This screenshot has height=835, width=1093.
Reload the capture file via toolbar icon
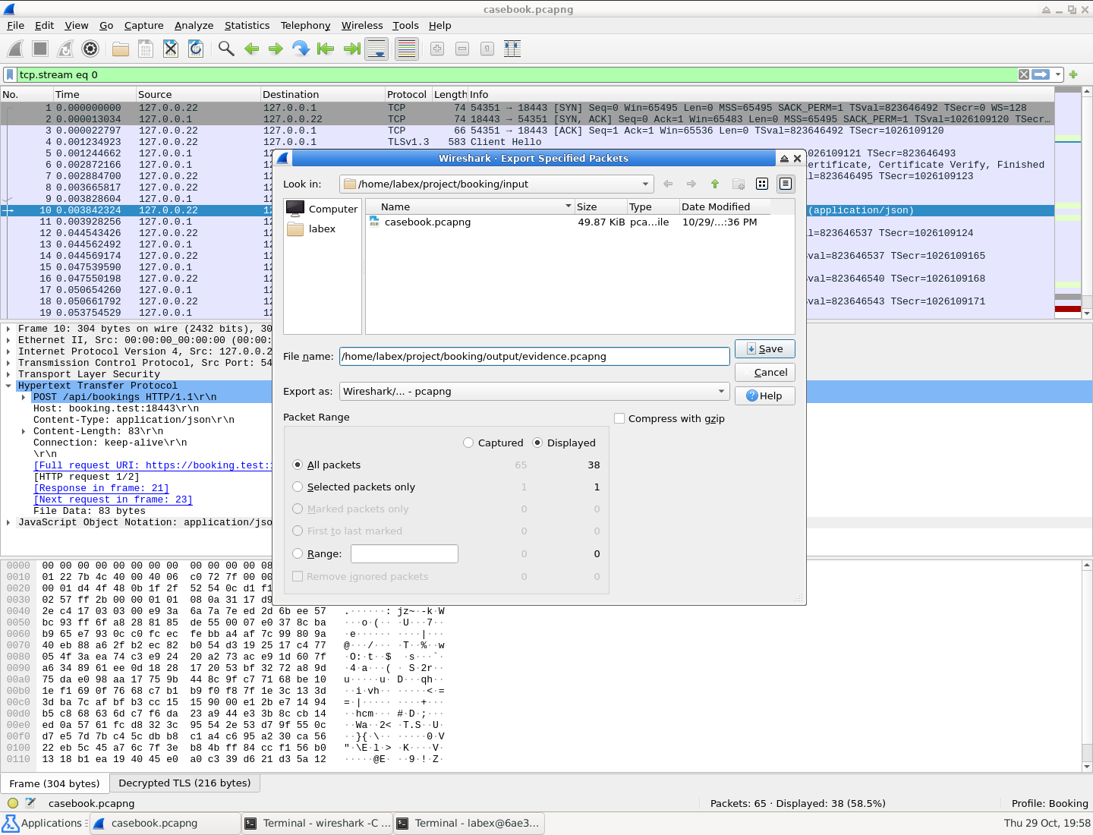196,49
